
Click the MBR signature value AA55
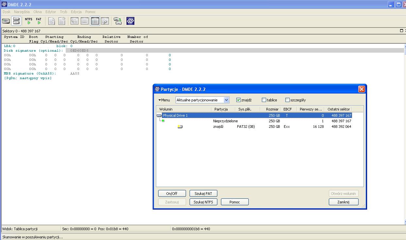point(75,74)
